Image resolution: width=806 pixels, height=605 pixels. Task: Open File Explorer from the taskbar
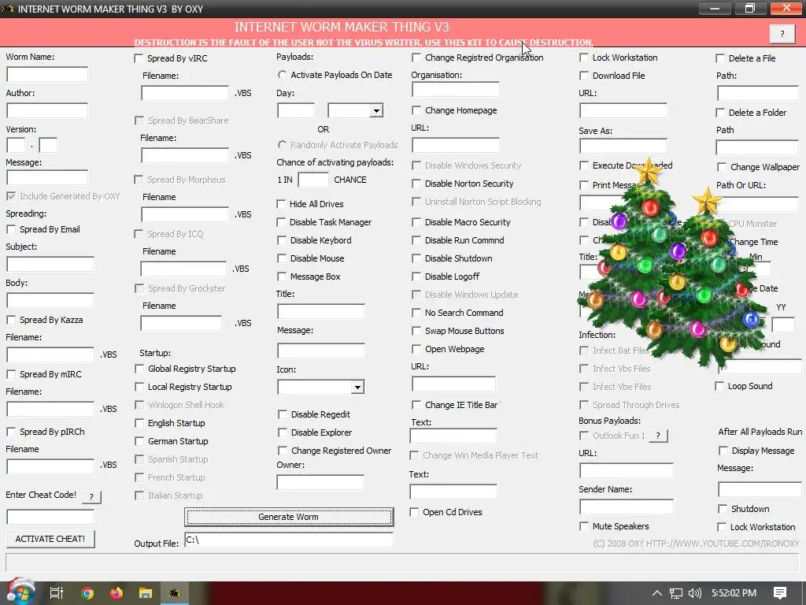[146, 593]
